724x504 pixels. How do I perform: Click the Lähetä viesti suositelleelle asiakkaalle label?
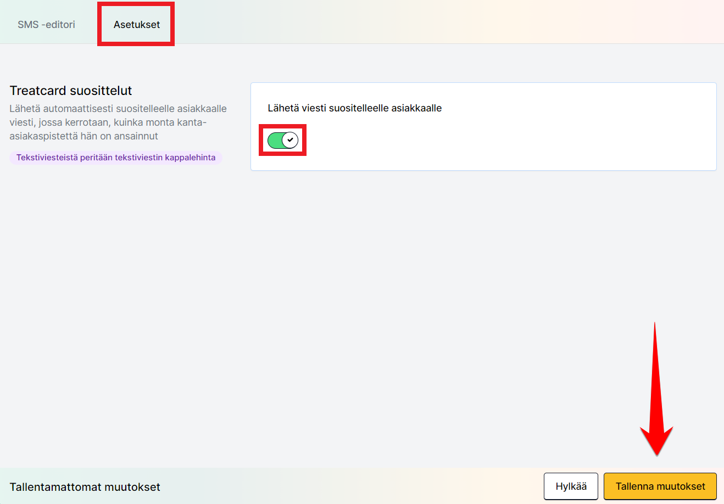tap(354, 108)
